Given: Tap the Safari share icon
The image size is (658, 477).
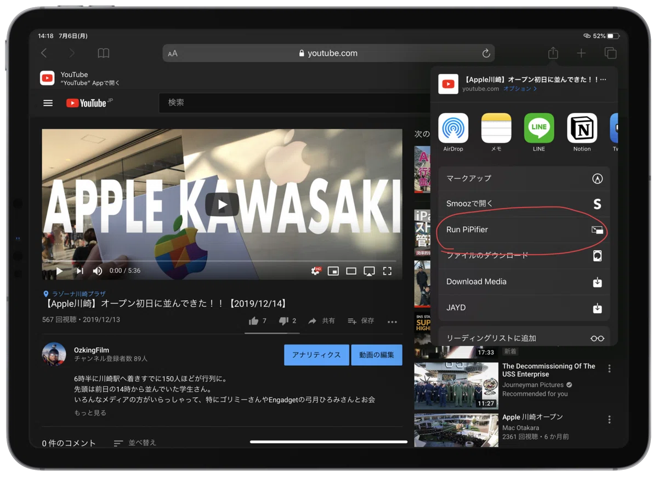Looking at the screenshot, I should pyautogui.click(x=553, y=53).
